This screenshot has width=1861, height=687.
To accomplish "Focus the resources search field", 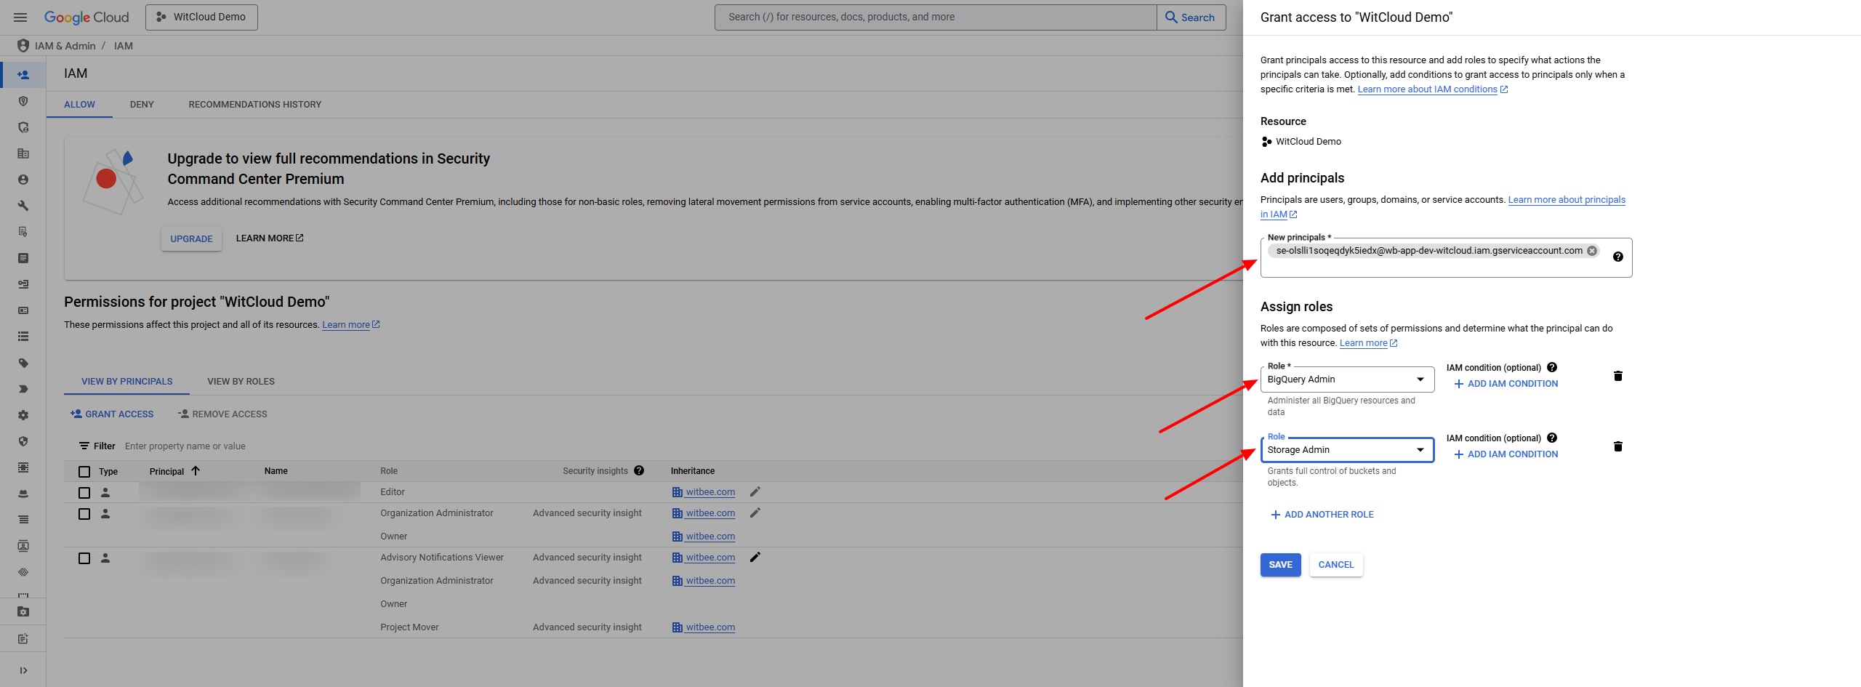I will click(935, 17).
